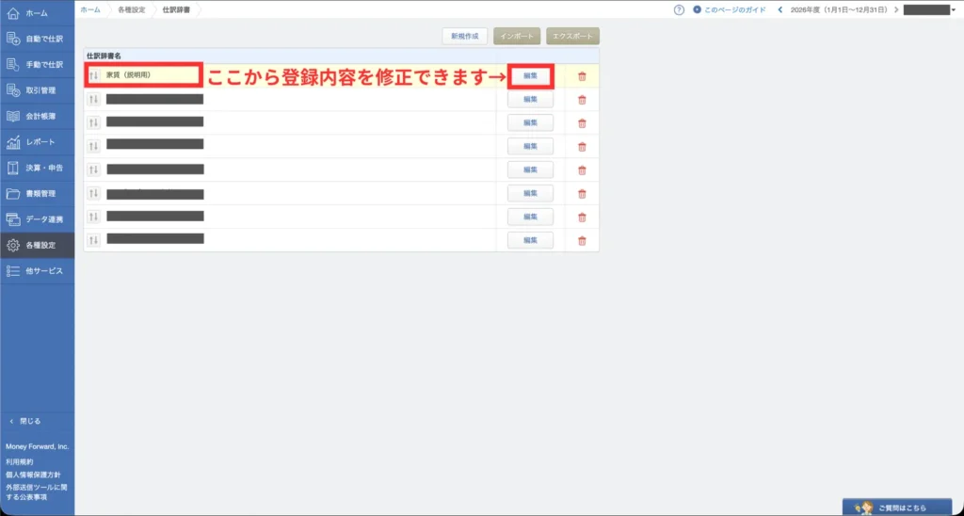Delete 家賃（説明用） with its trash icon

point(582,77)
